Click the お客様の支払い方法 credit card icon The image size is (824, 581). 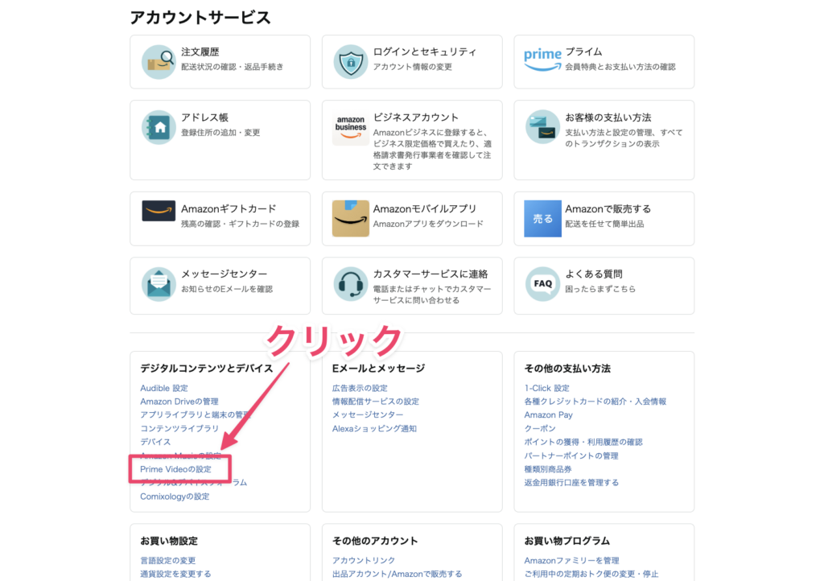pyautogui.click(x=543, y=126)
